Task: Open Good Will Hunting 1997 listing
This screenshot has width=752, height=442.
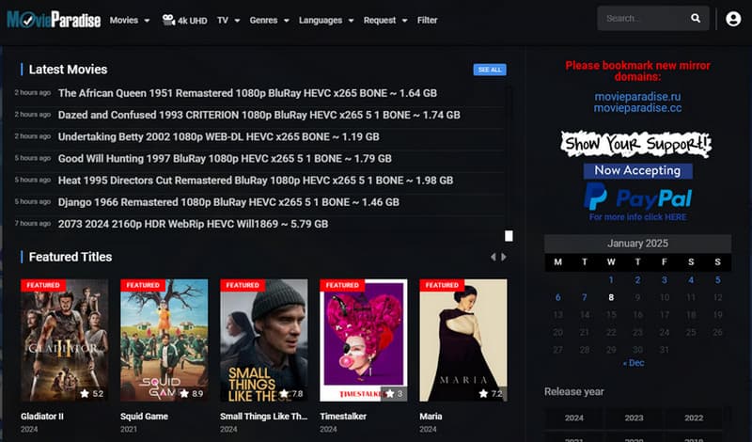Action: (225, 158)
